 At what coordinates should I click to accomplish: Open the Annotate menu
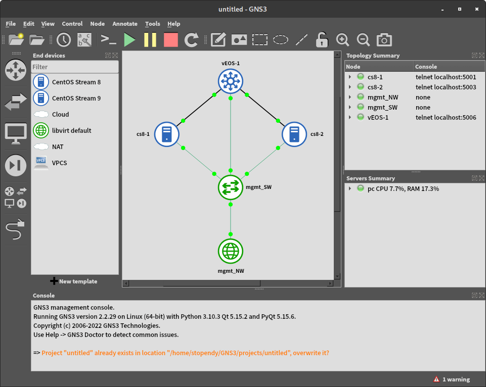124,24
